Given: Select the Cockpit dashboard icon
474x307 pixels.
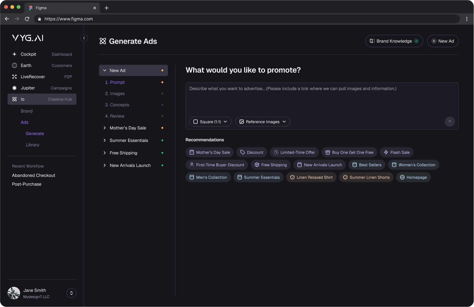Looking at the screenshot, I should pos(14,54).
